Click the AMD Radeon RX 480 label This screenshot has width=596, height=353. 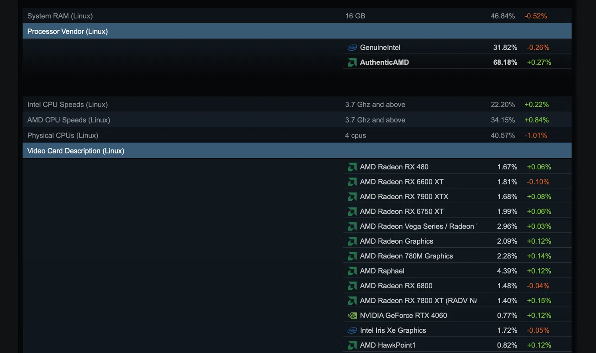click(394, 167)
